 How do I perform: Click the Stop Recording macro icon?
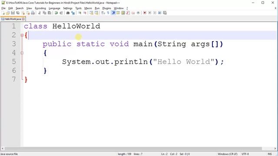pyautogui.click(x=149, y=13)
